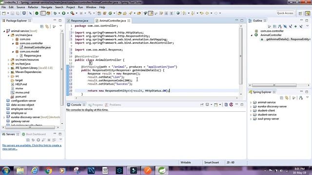Click the red swirl console toolbar icon

point(231,105)
